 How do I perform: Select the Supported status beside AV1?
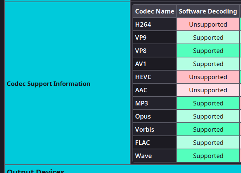tap(208, 64)
